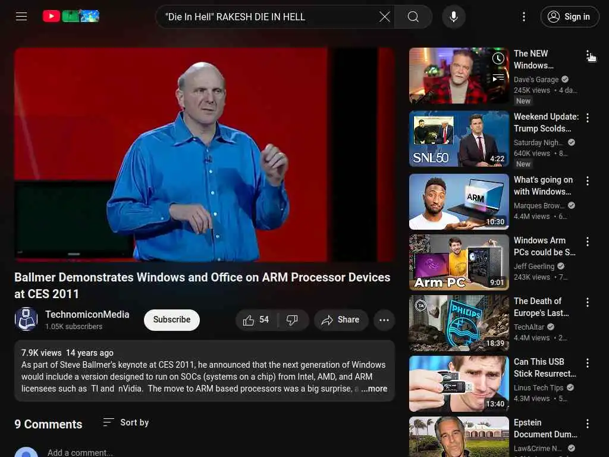
Task: Click title The NEW Windows...
Action: point(533,60)
